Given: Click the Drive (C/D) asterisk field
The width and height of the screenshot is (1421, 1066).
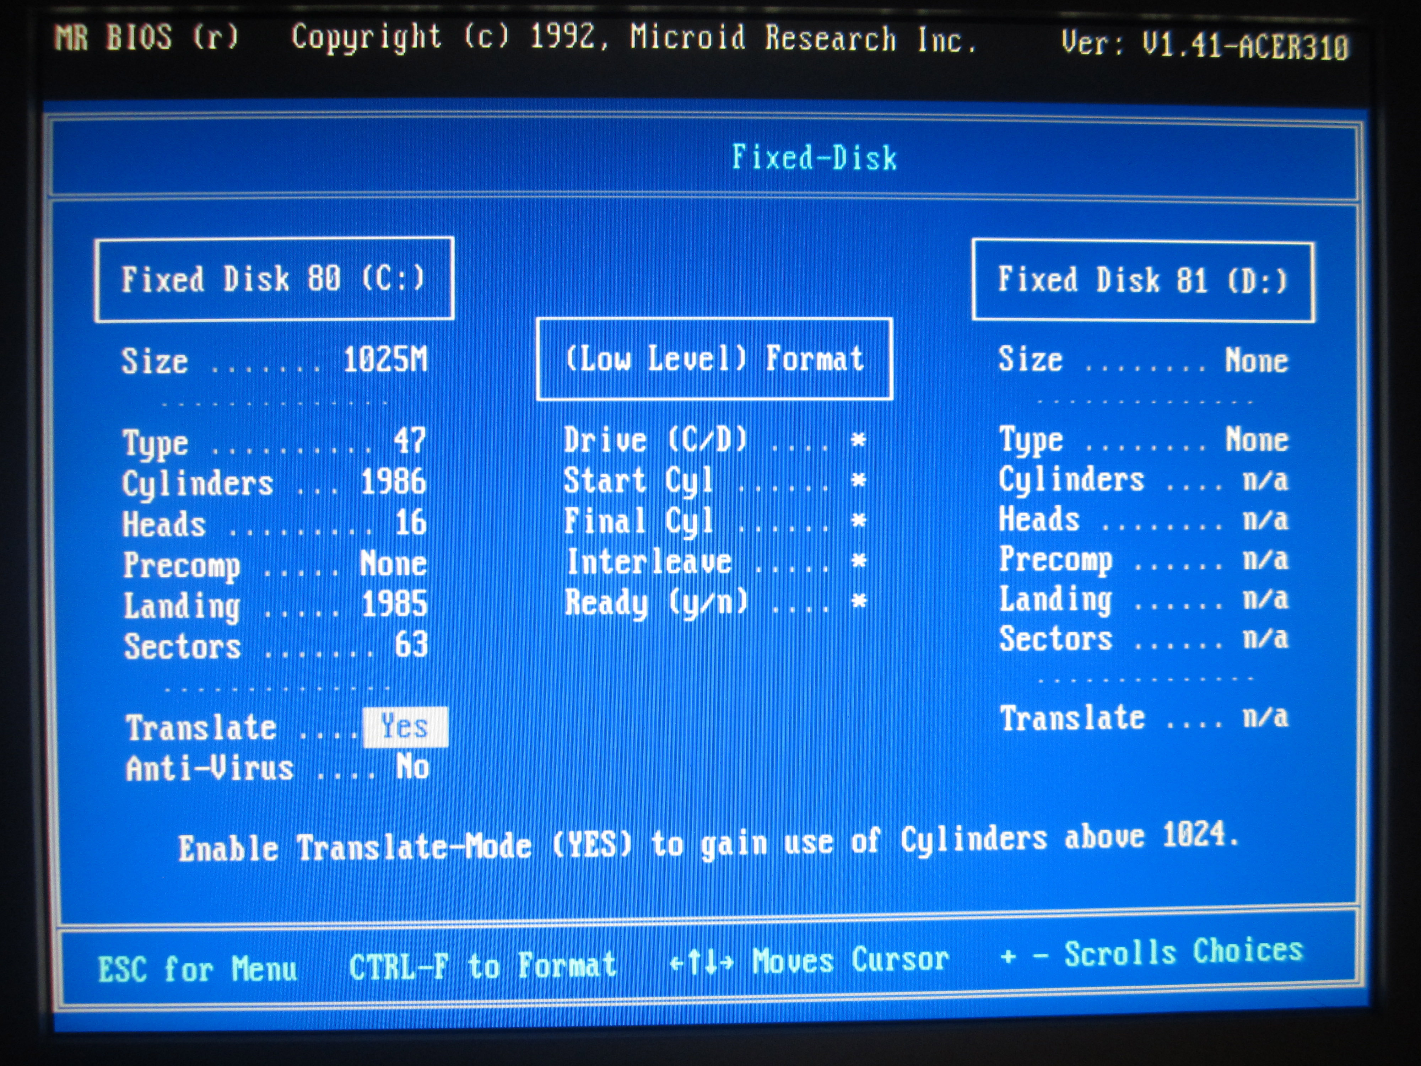Looking at the screenshot, I should tap(858, 440).
